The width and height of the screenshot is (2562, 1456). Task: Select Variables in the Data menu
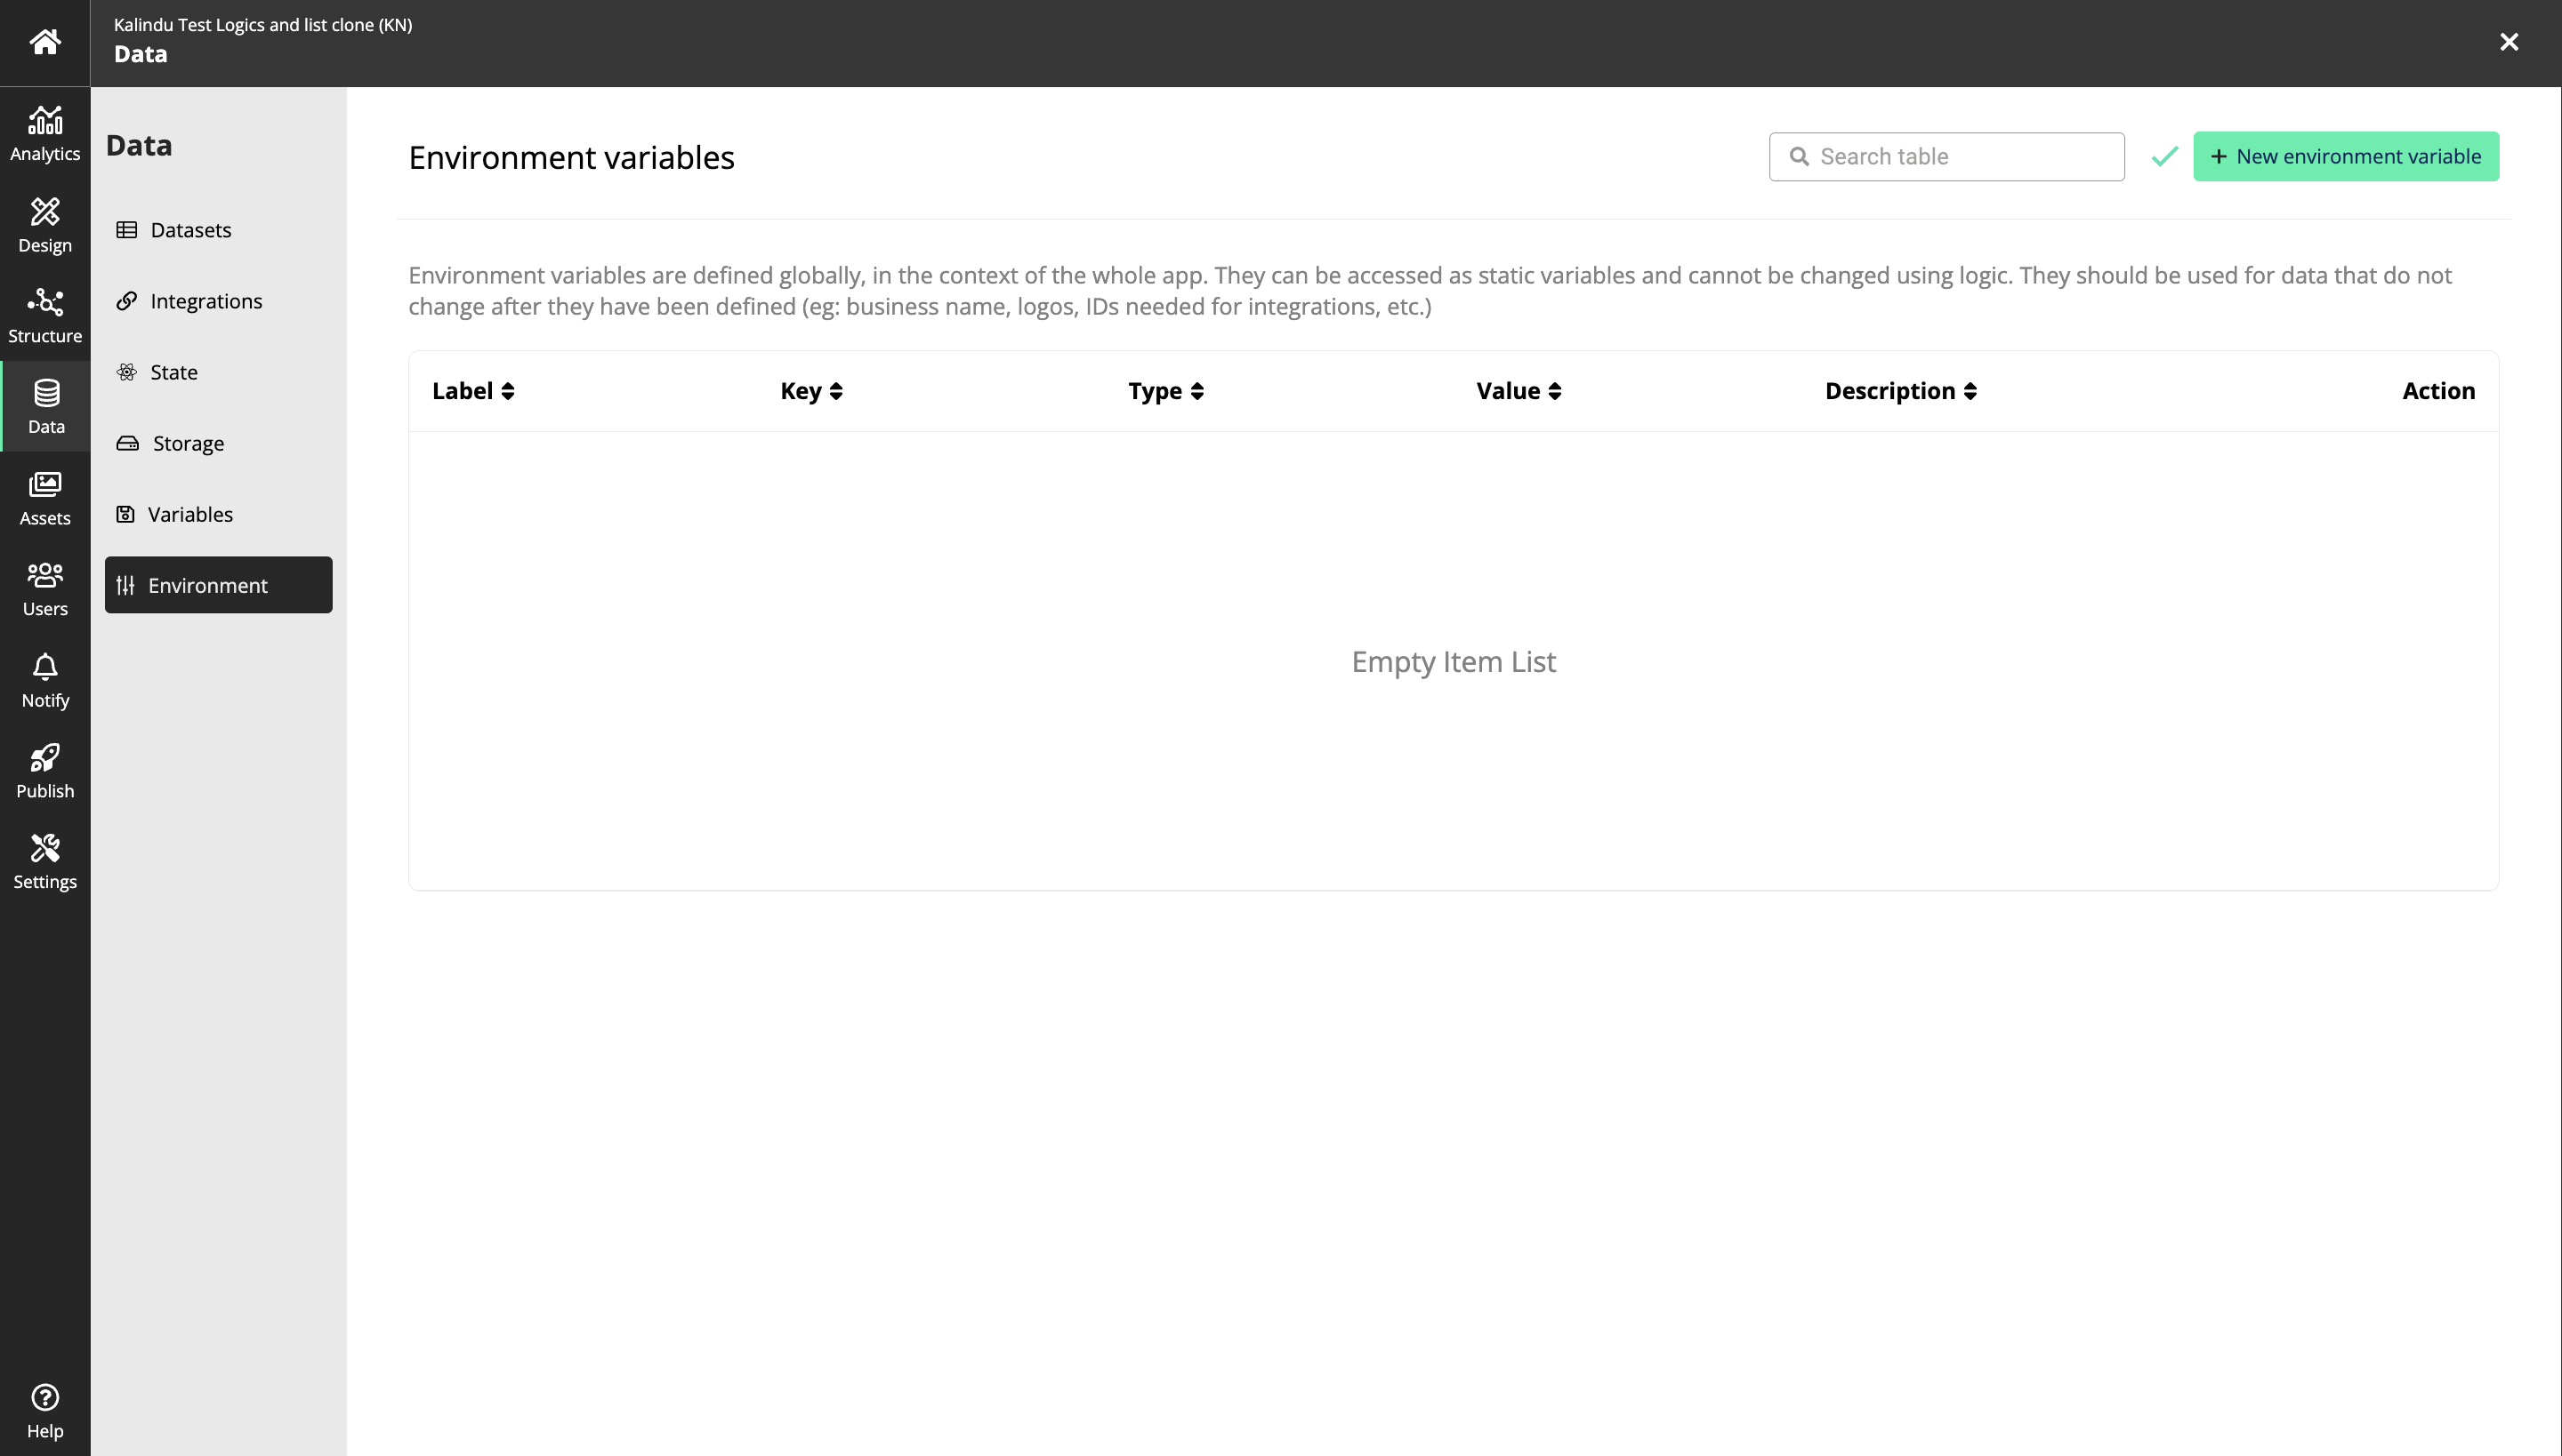pyautogui.click(x=218, y=514)
